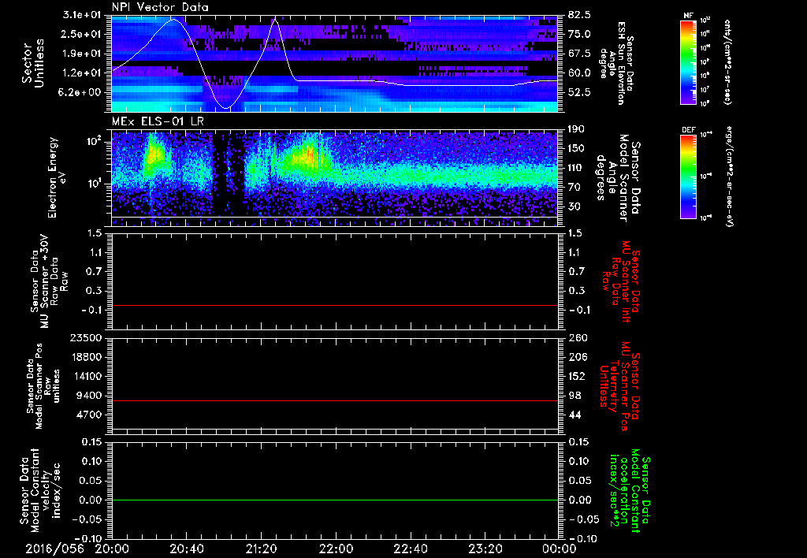Click the "NF" color bar heading
The image size is (807, 558).
[689, 16]
